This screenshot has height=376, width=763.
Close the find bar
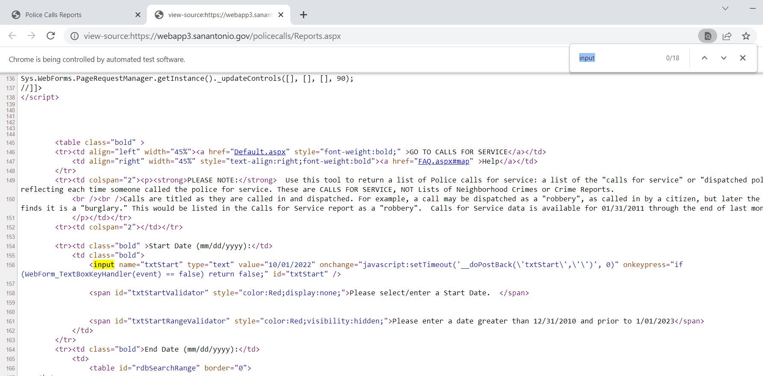pyautogui.click(x=742, y=58)
